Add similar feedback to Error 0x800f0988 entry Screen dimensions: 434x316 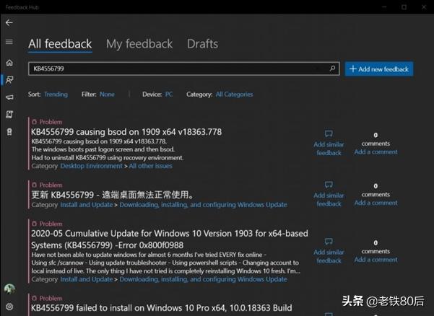329,256
